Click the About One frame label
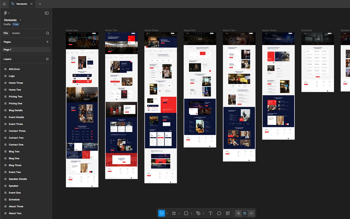350x219 pixels. (x=190, y=30)
